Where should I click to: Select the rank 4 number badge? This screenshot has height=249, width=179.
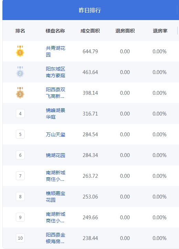pos(20,113)
